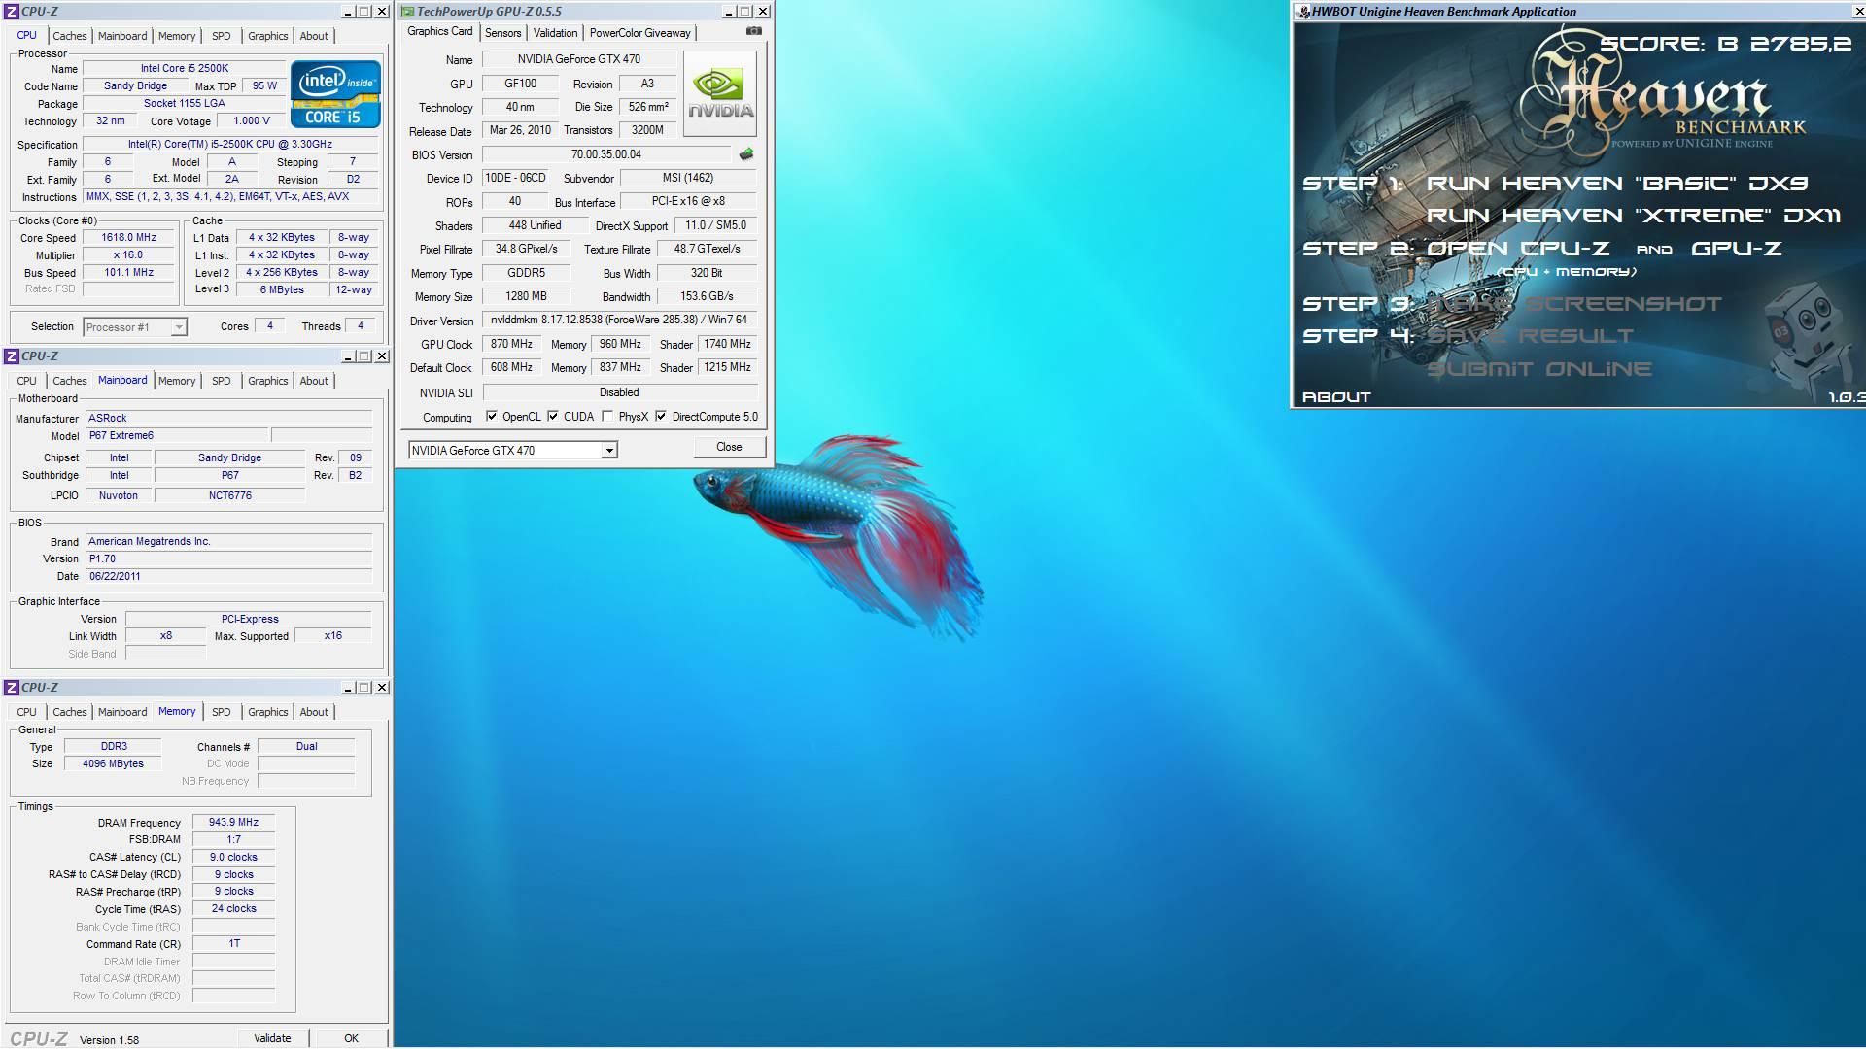Click the DRAM Frequency value 943.9 MHz
This screenshot has height=1049, width=1866.
point(233,823)
